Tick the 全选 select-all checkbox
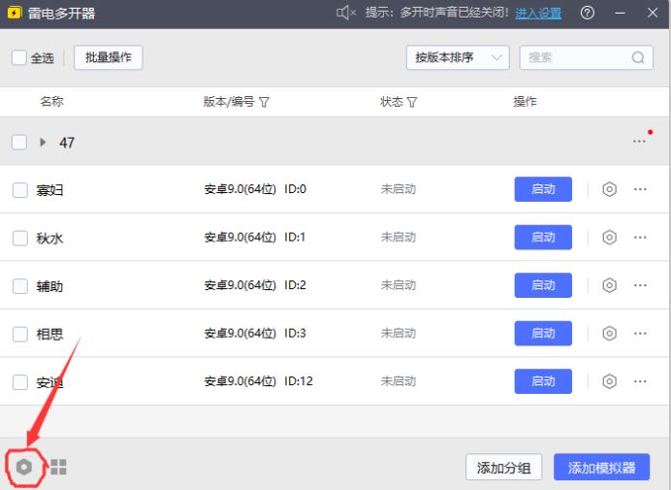The height and width of the screenshot is (490, 671). click(x=19, y=57)
